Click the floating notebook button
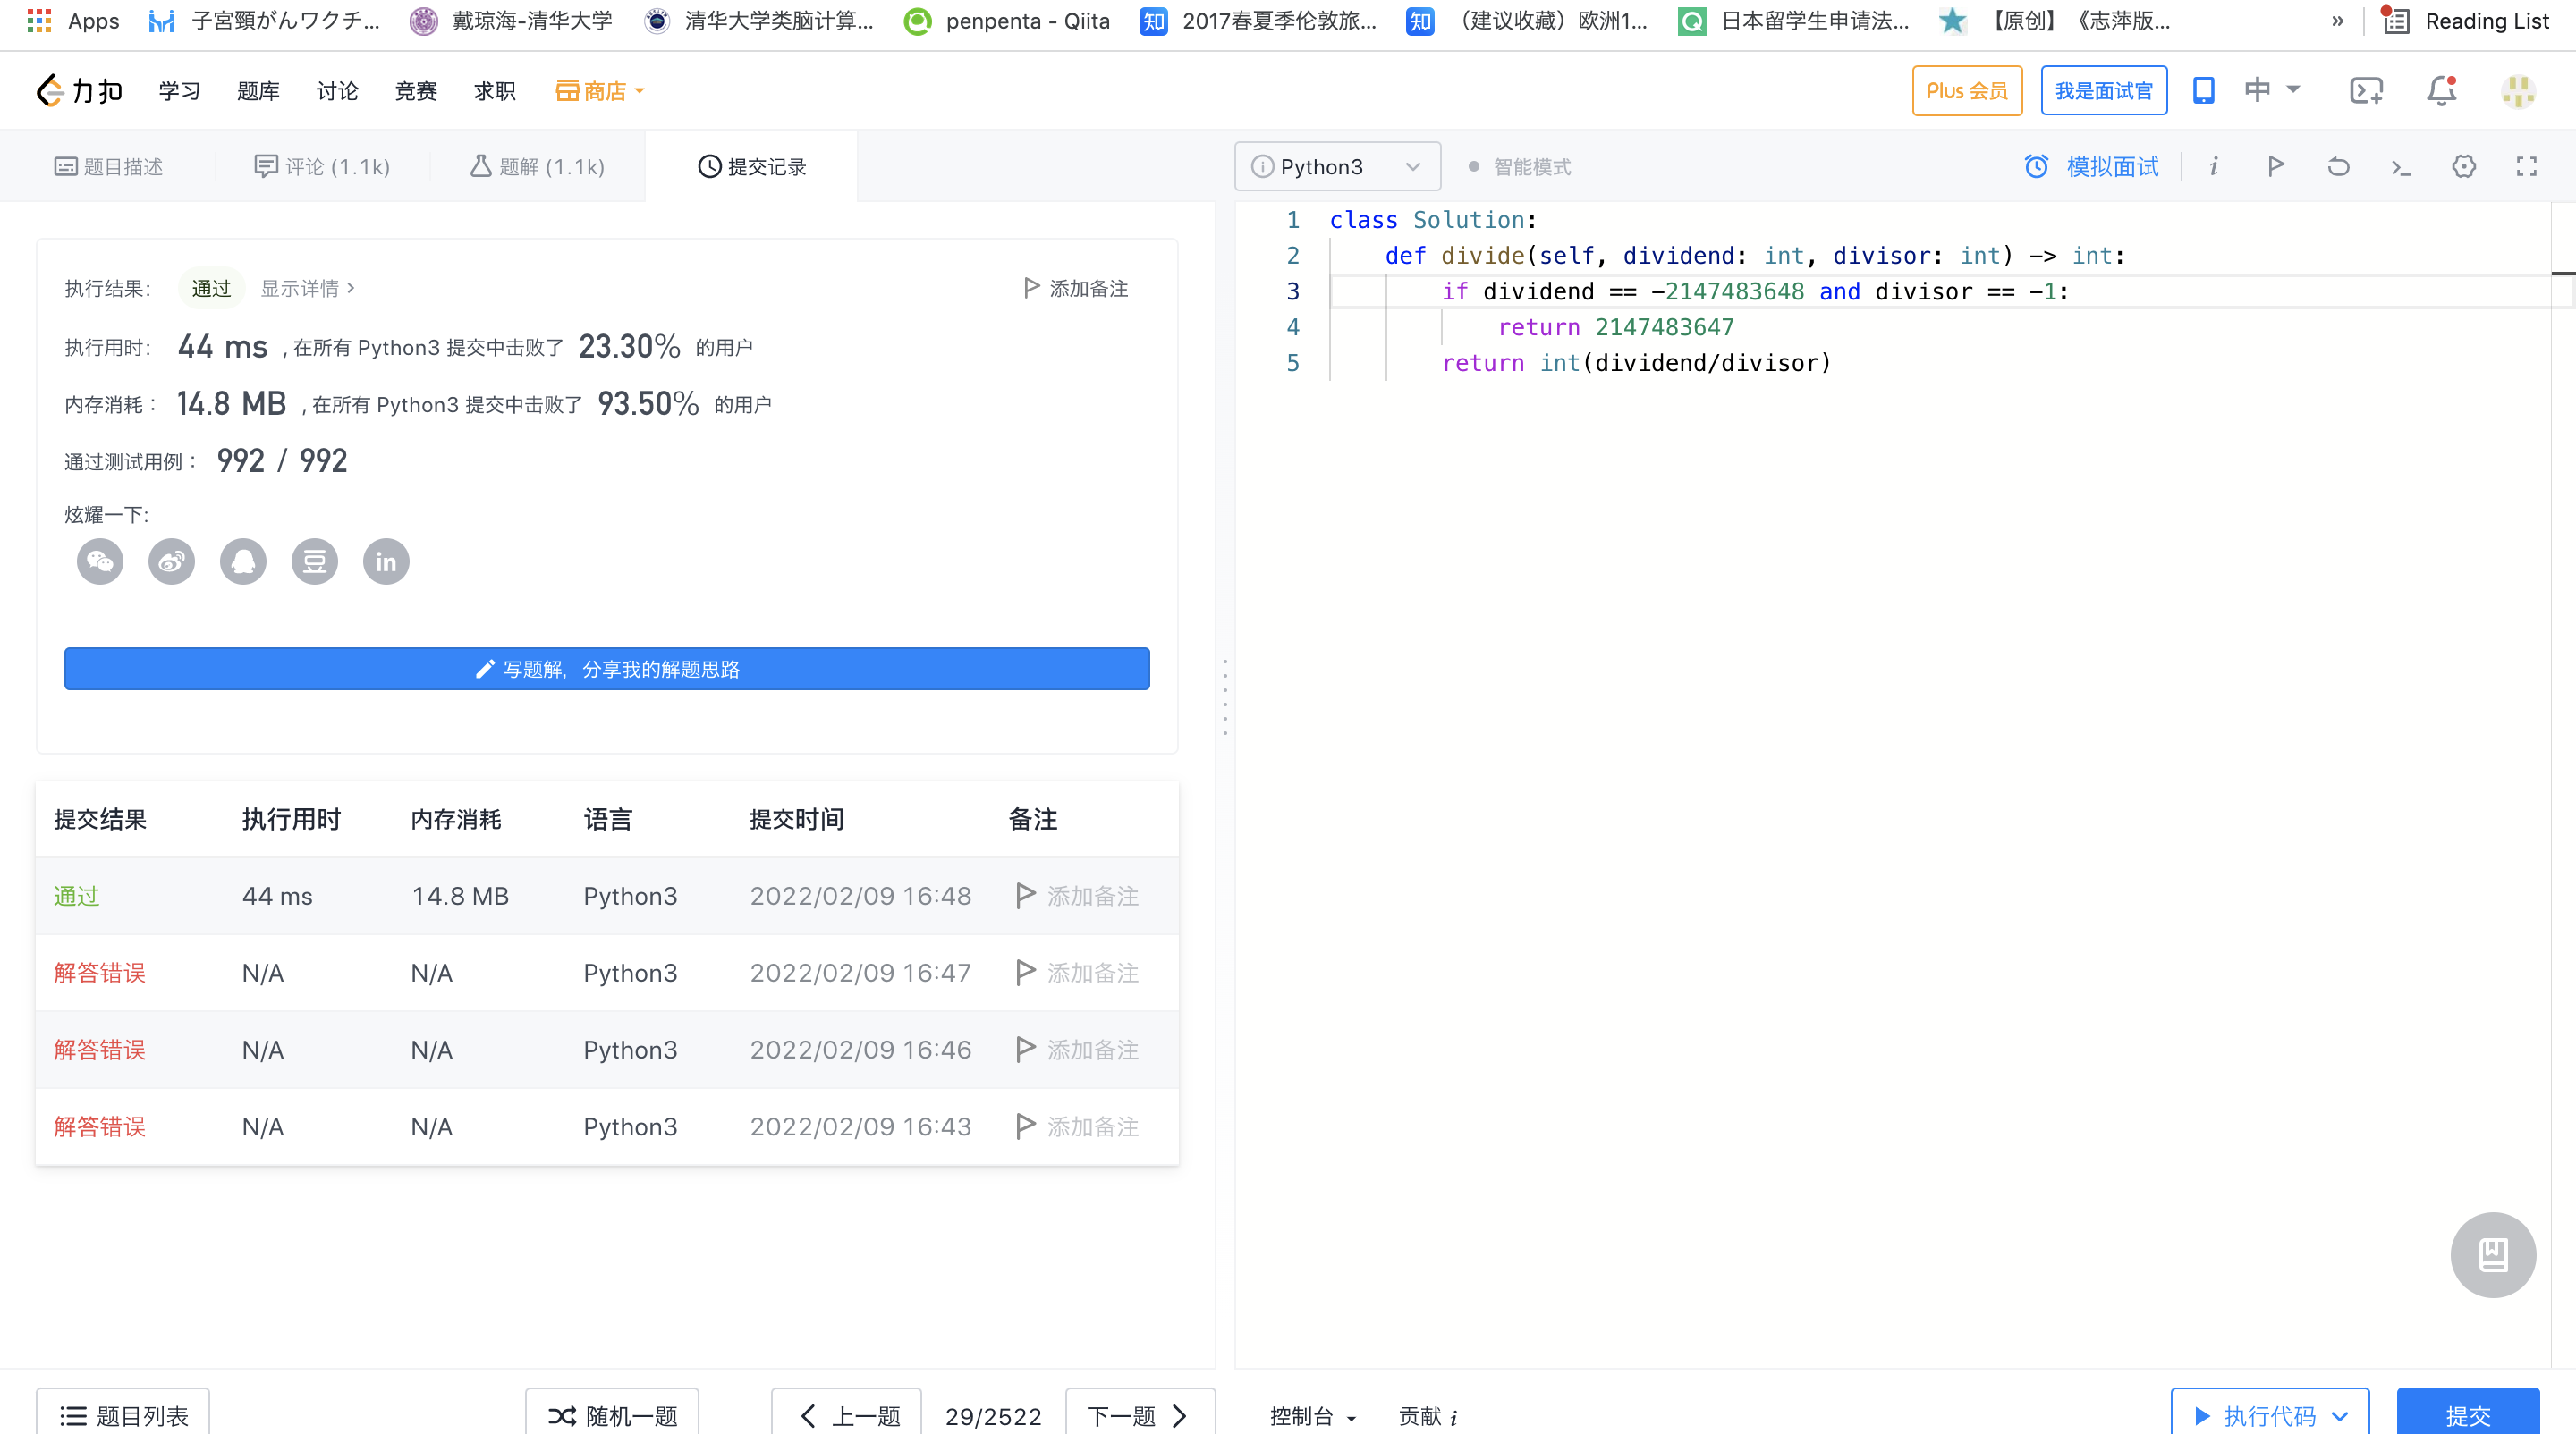The width and height of the screenshot is (2576, 1434). (2493, 1255)
